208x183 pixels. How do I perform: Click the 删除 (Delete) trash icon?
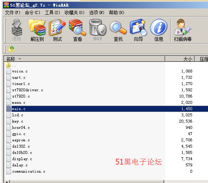(x=98, y=30)
